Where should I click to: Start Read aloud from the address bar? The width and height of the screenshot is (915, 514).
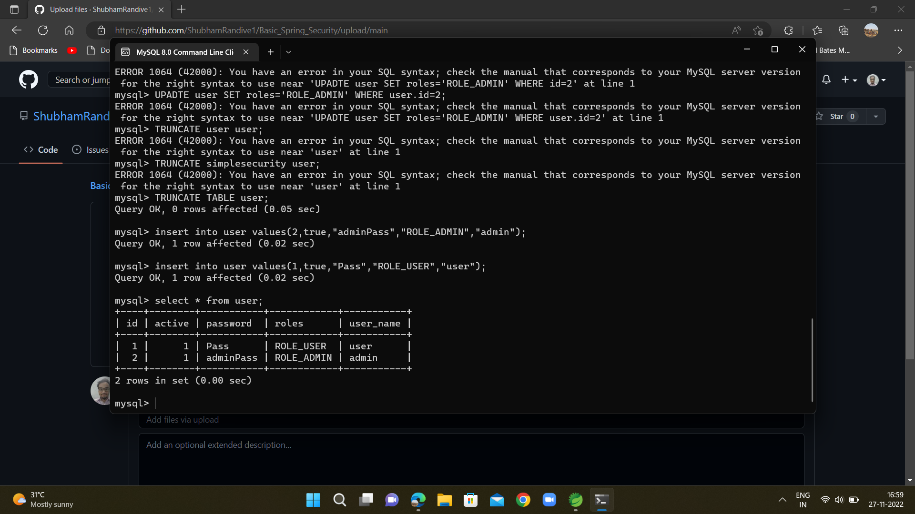(x=736, y=30)
